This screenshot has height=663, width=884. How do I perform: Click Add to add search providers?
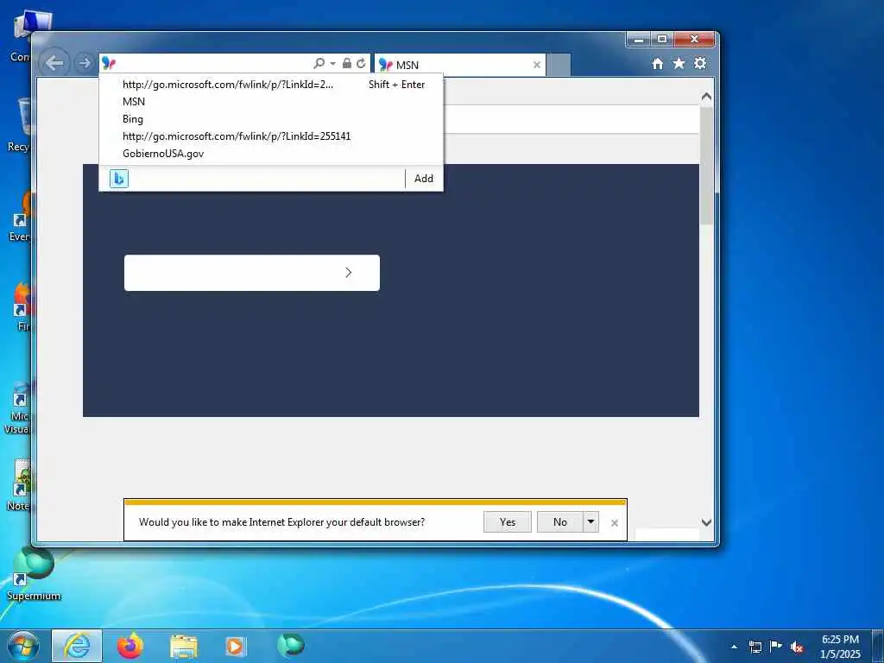tap(424, 179)
